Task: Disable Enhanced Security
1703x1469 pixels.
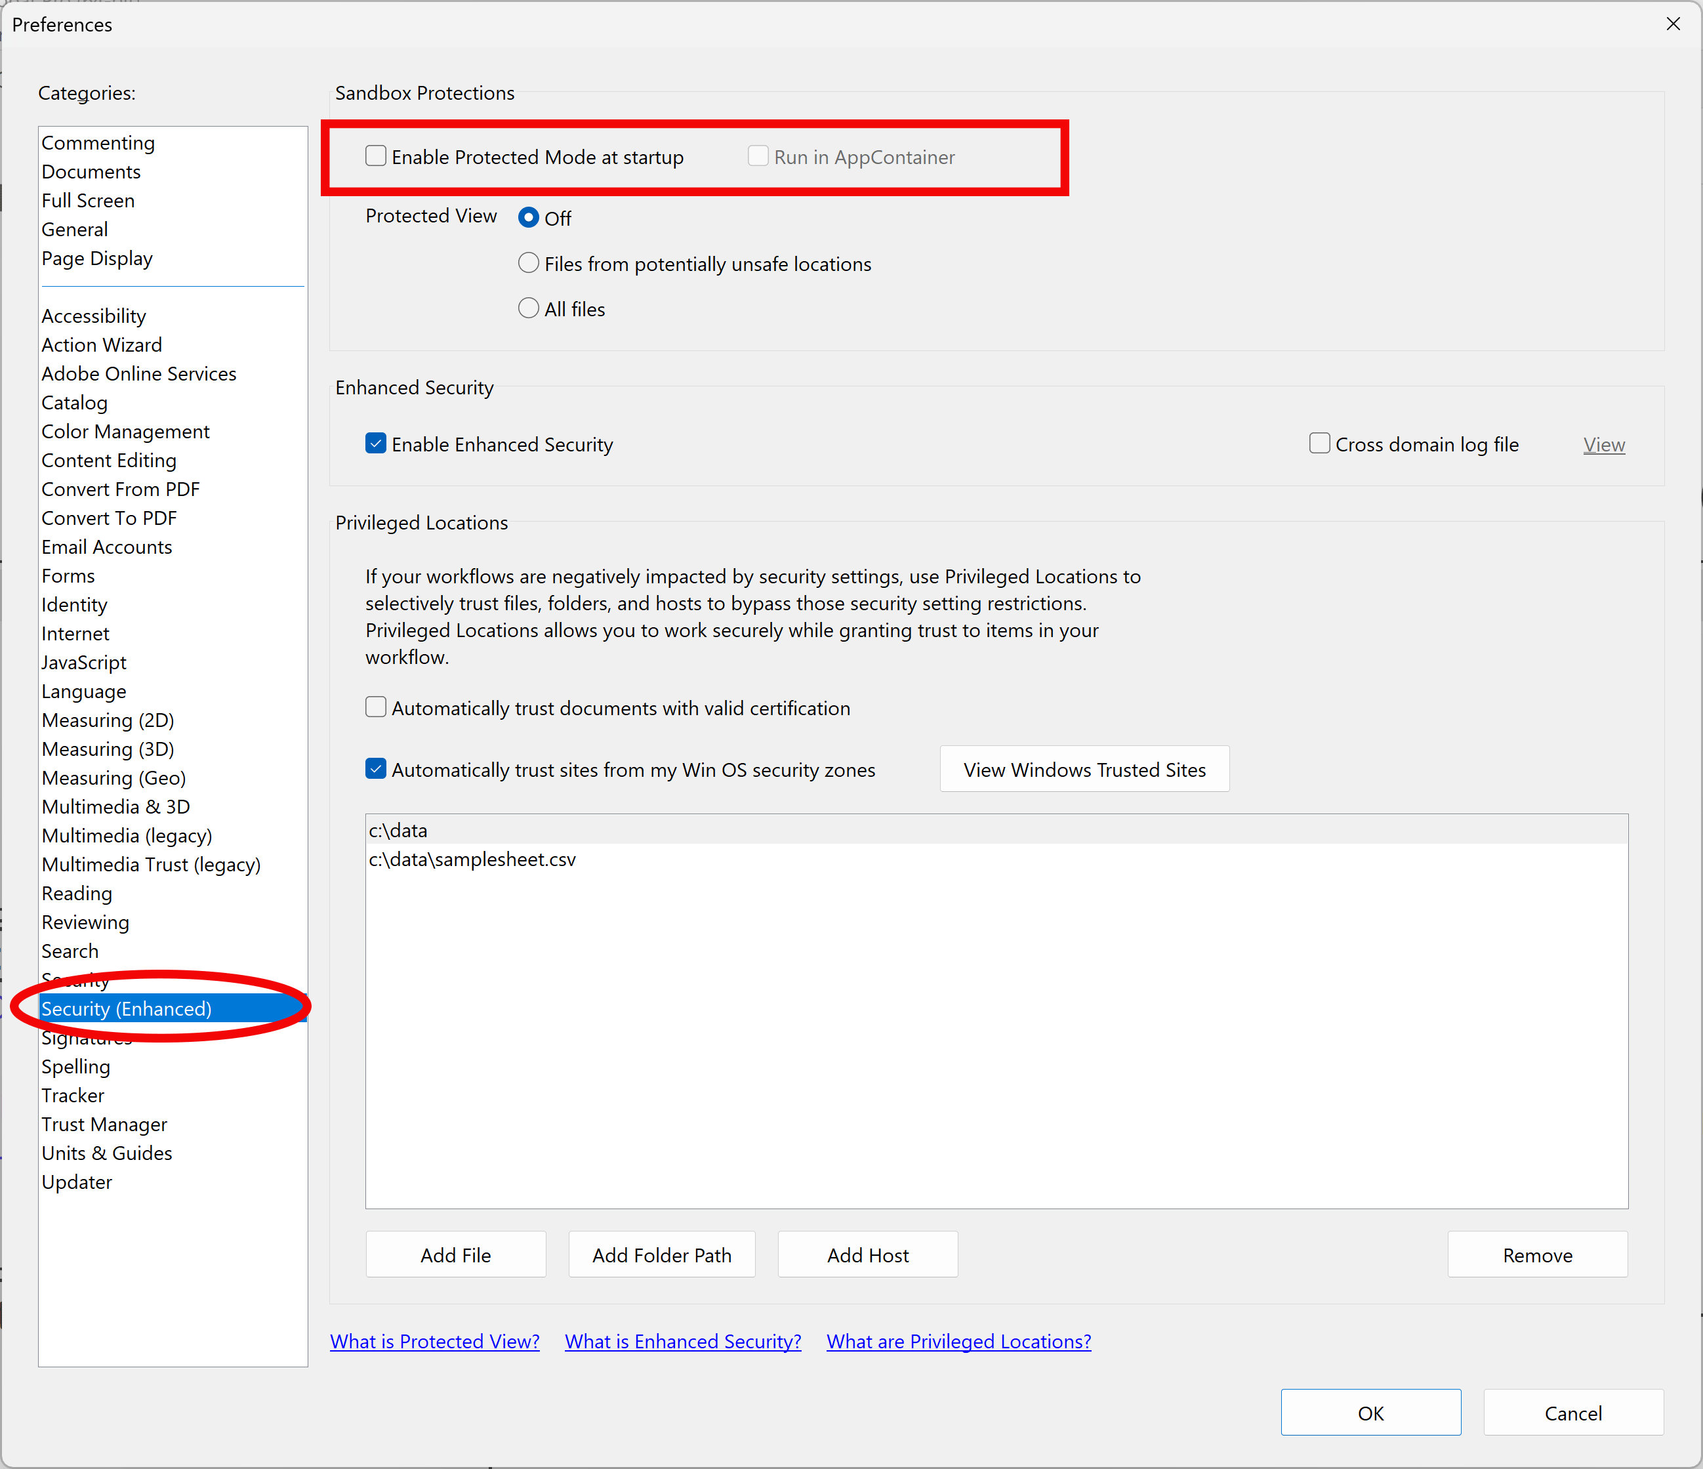Action: 376,443
